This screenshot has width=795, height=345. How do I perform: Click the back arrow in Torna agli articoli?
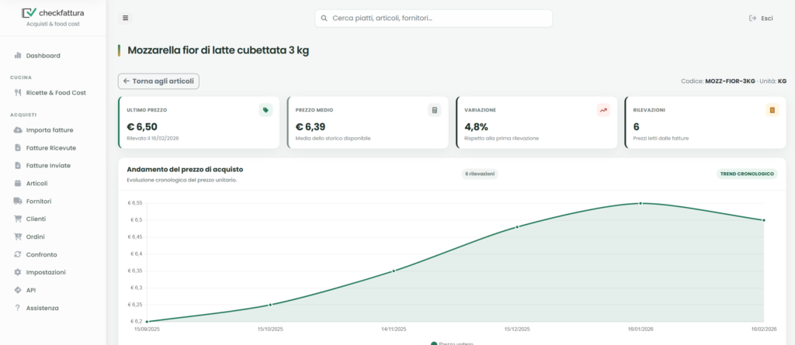127,81
